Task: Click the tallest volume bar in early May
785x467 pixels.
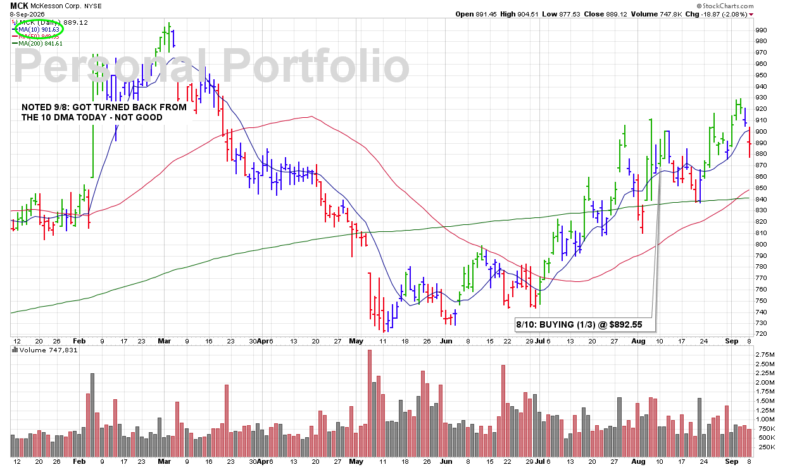Action: [370, 403]
